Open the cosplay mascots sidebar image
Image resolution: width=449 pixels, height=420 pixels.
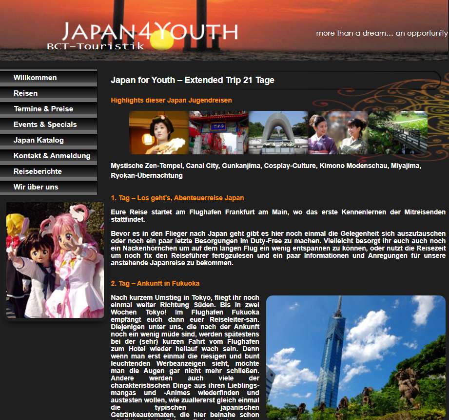click(x=55, y=260)
